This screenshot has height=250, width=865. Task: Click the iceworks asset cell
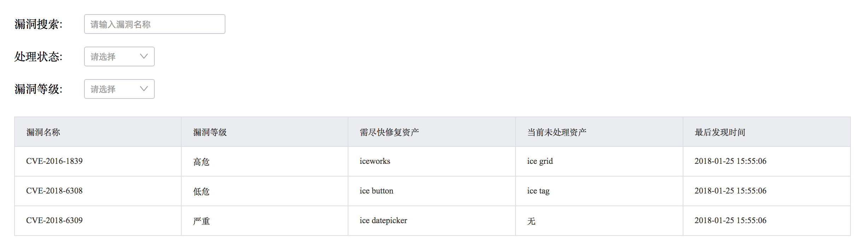(x=375, y=161)
